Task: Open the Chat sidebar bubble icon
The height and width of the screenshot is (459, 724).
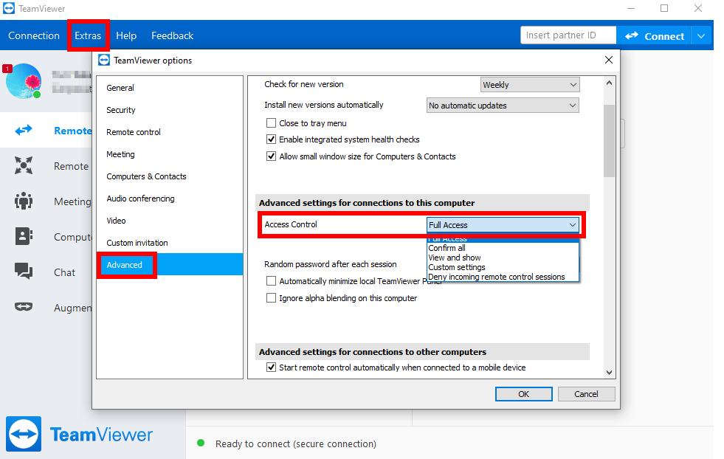Action: [x=24, y=272]
